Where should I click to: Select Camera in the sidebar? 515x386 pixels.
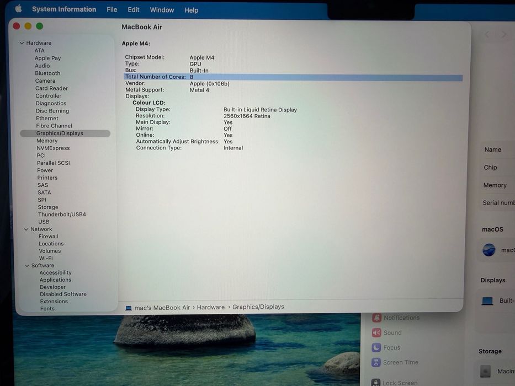pyautogui.click(x=45, y=81)
